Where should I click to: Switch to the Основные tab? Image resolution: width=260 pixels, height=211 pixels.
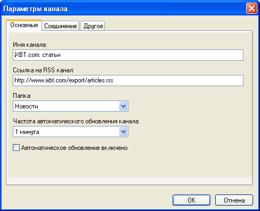coord(24,25)
